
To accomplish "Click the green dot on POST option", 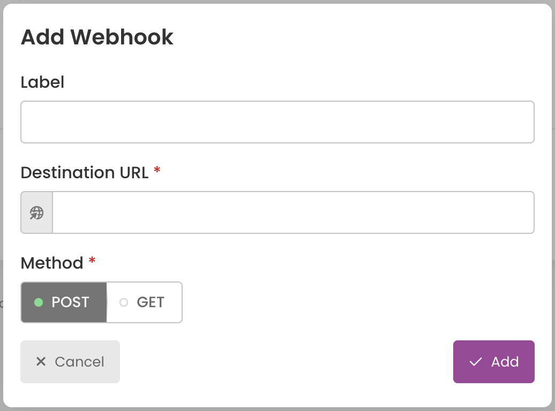I will (x=39, y=302).
